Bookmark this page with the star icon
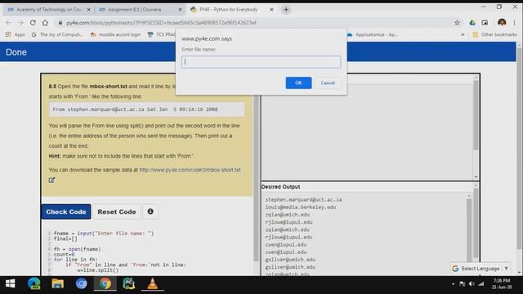The width and height of the screenshot is (523, 294). tap(457, 23)
